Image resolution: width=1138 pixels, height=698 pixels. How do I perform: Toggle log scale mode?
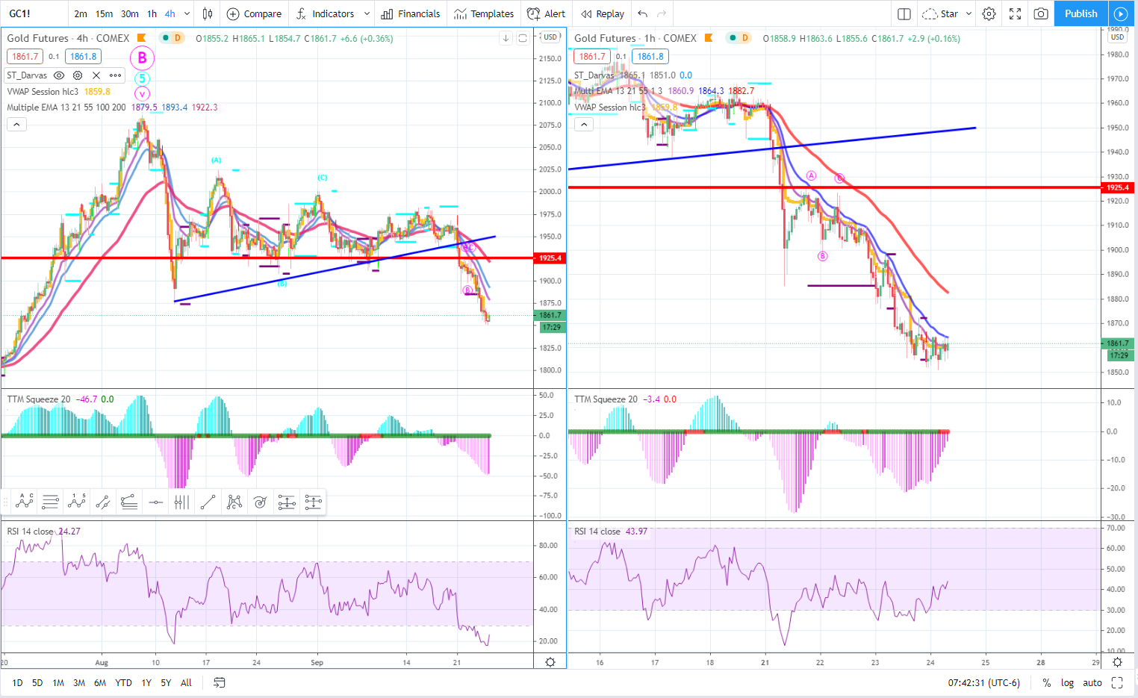(1067, 682)
